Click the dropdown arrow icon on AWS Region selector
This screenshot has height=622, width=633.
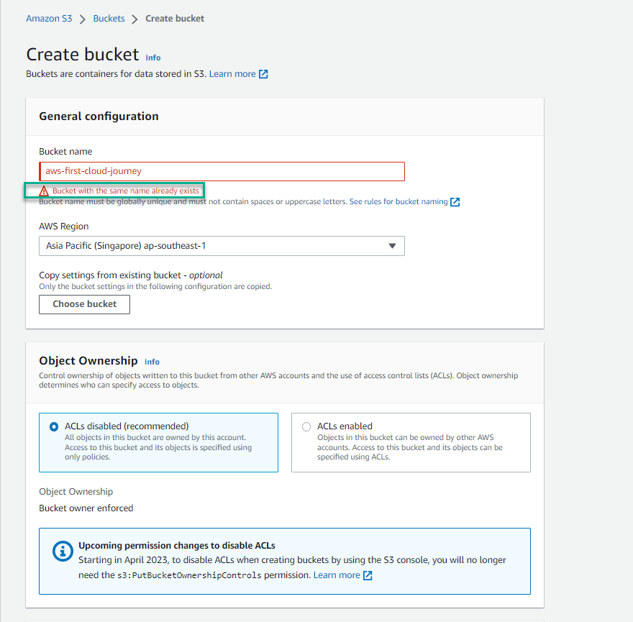pos(393,246)
